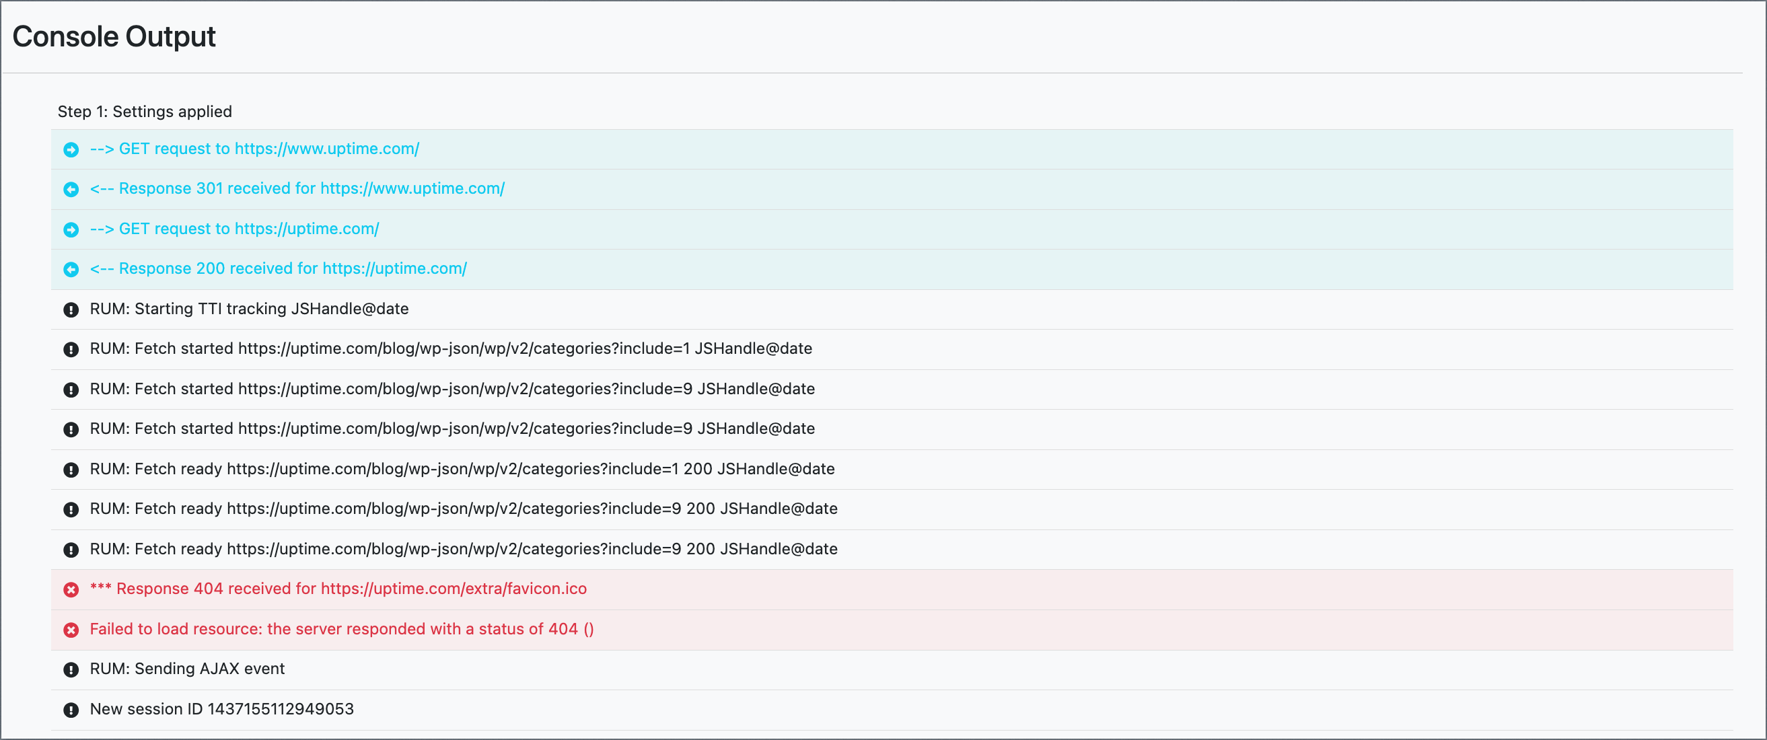Image resolution: width=1767 pixels, height=740 pixels.
Task: Select the Console Output heading
Action: click(x=114, y=36)
